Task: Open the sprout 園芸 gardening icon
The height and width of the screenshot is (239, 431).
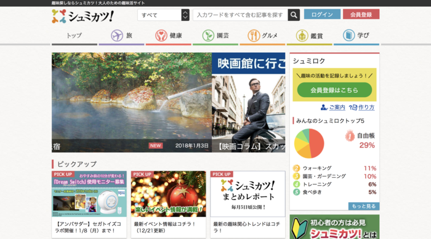Action: (x=208, y=36)
